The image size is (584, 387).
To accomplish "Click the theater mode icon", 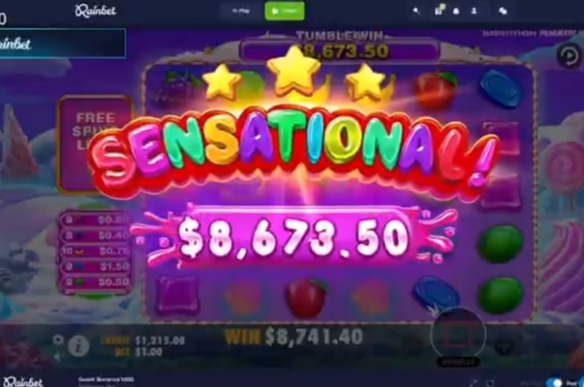I will click(490, 383).
